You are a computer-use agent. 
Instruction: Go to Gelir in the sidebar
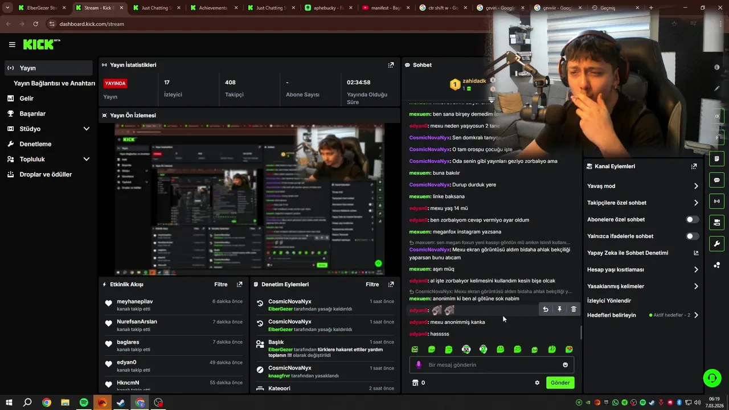[x=48, y=99]
